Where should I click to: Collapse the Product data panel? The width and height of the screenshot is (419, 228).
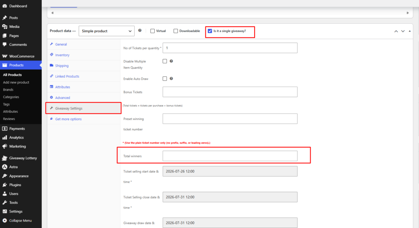[x=410, y=31]
